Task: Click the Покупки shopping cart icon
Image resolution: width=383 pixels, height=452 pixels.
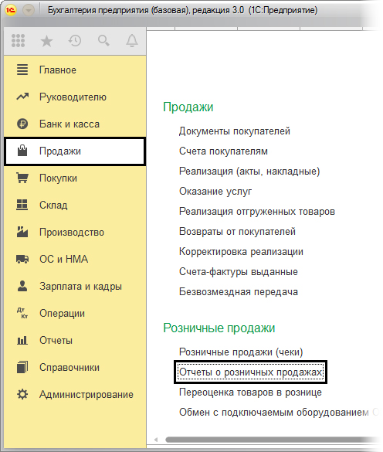Action: click(x=22, y=178)
